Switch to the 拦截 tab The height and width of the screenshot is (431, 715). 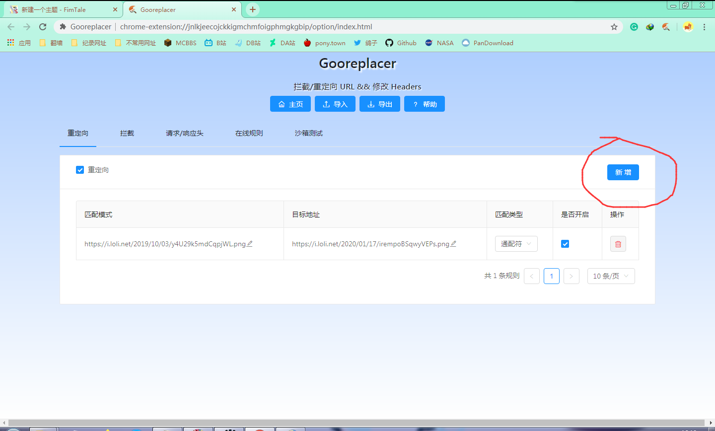127,133
